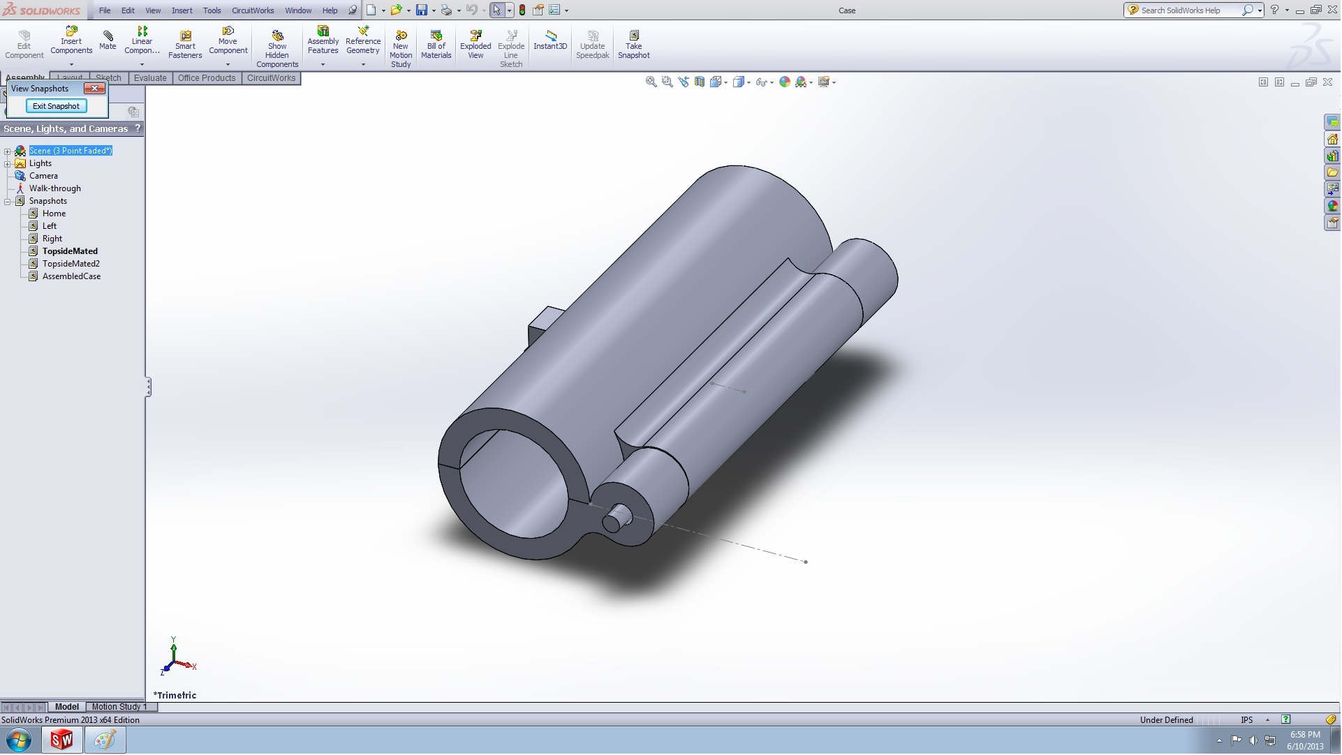The image size is (1342, 755).
Task: Click the Print icon in top toolbar
Action: [446, 10]
